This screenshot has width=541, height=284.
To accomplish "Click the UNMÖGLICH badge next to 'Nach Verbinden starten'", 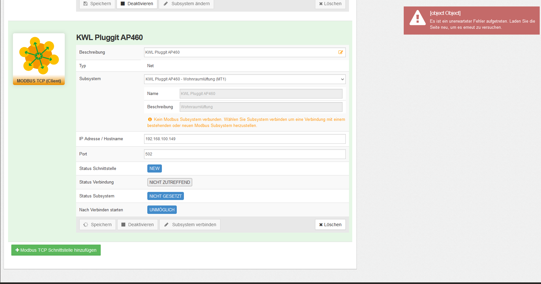I will [162, 210].
